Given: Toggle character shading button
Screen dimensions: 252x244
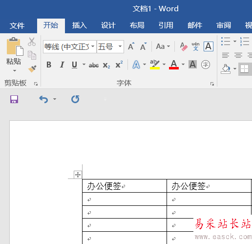Looking at the screenshot, I should point(192,65).
